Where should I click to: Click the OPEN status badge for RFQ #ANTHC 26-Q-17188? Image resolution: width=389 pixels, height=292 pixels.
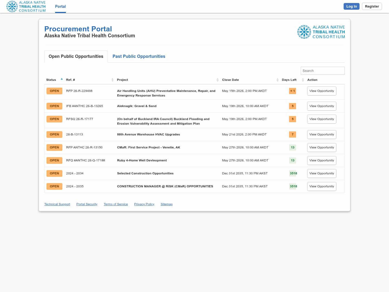pos(54,161)
